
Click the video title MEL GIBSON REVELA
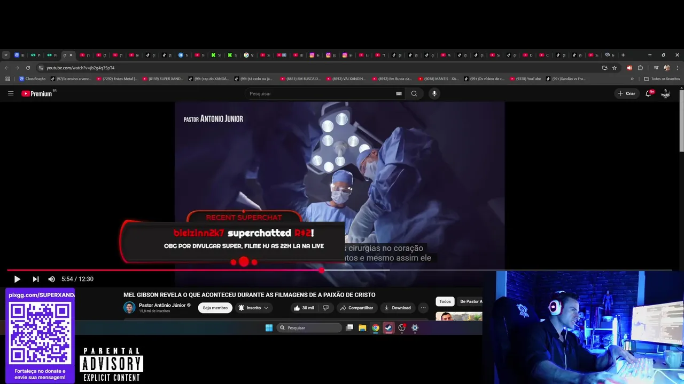[x=250, y=295]
